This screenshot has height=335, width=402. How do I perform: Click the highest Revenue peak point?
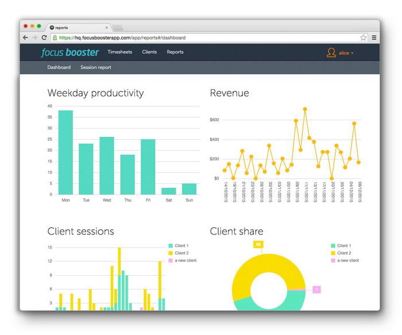tap(305, 109)
